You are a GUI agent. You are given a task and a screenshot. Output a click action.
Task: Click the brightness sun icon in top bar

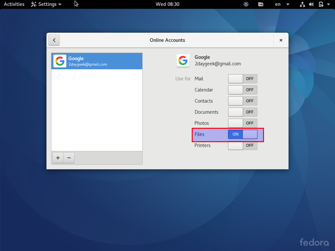pyautogui.click(x=246, y=4)
